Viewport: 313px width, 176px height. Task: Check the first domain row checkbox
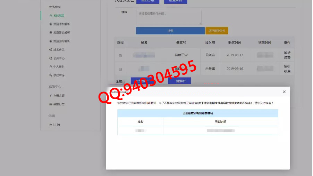point(120,56)
